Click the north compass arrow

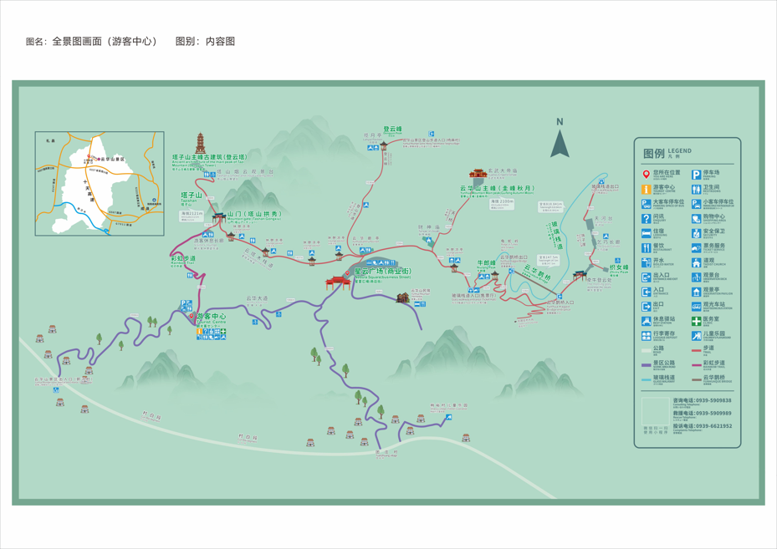560,140
